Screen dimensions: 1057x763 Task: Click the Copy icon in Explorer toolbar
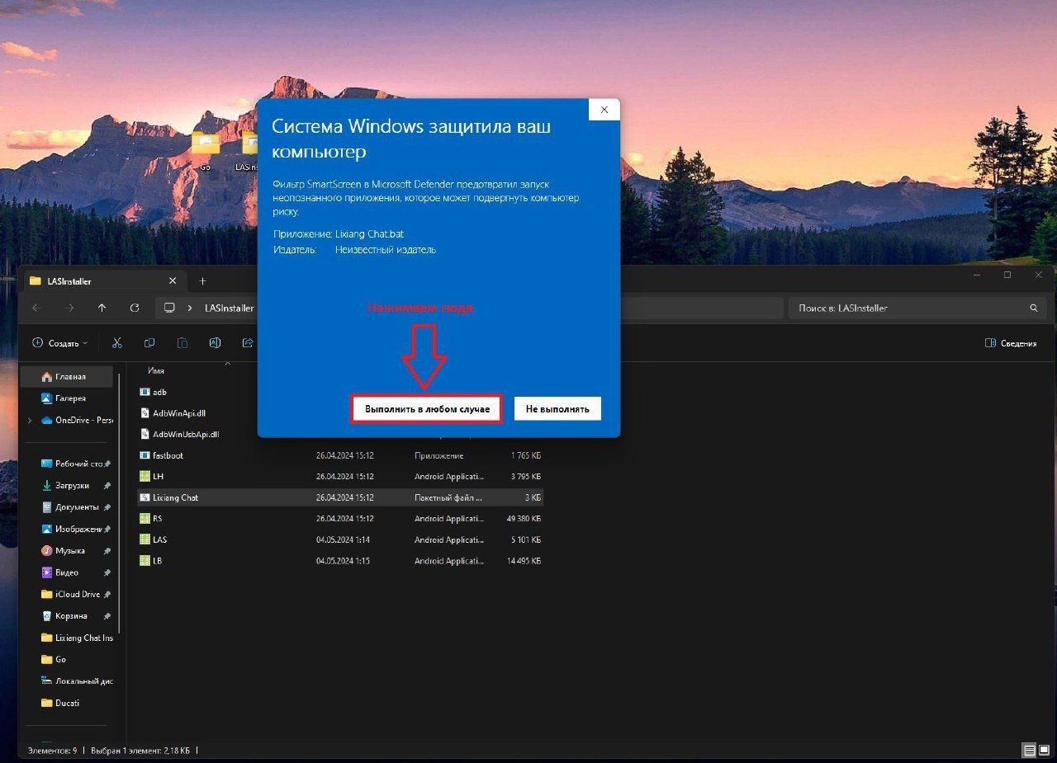click(149, 343)
